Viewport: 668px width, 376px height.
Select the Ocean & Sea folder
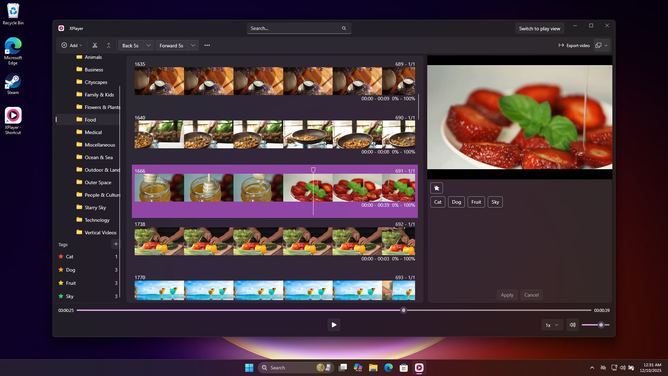pyautogui.click(x=98, y=157)
